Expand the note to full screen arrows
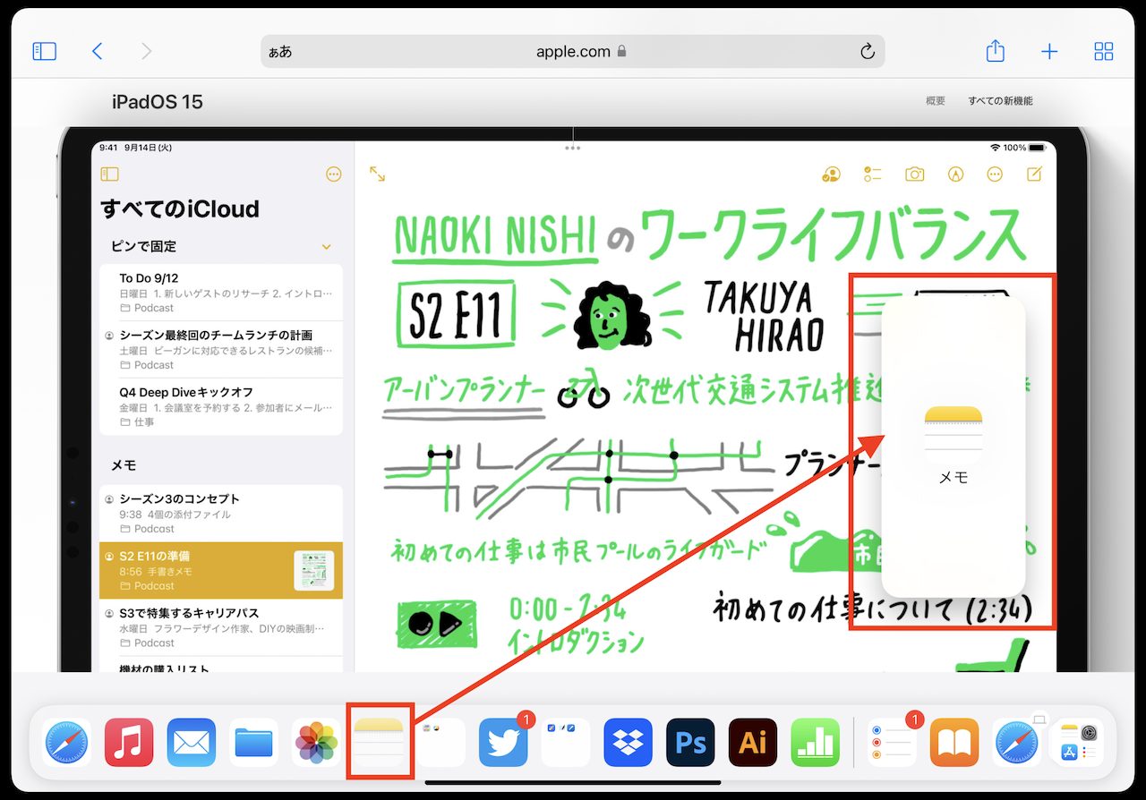The height and width of the screenshot is (800, 1146). 378,174
